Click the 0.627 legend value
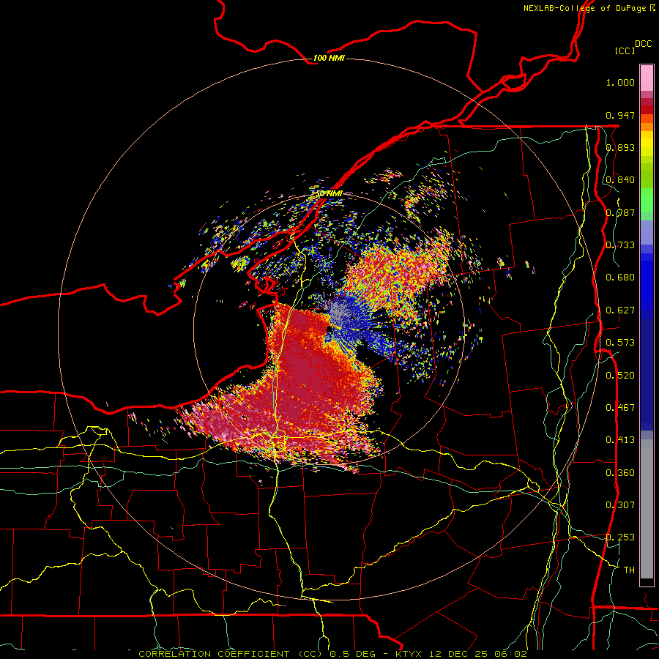659x659 pixels. coord(620,310)
